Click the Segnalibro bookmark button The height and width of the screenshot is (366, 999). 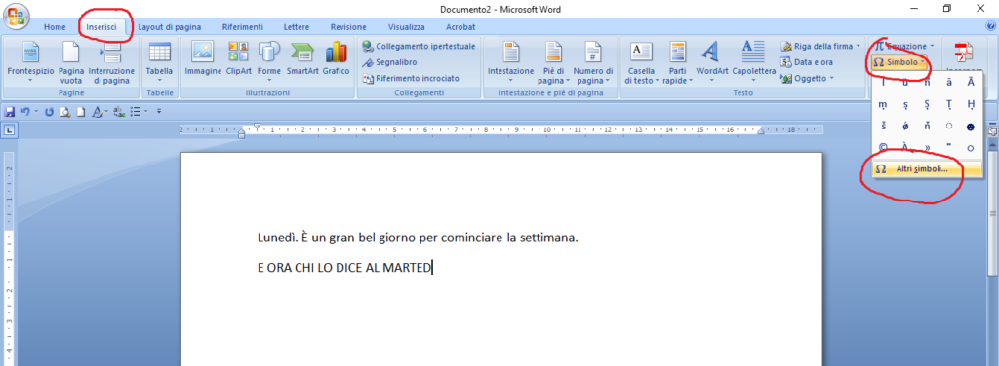click(x=389, y=62)
